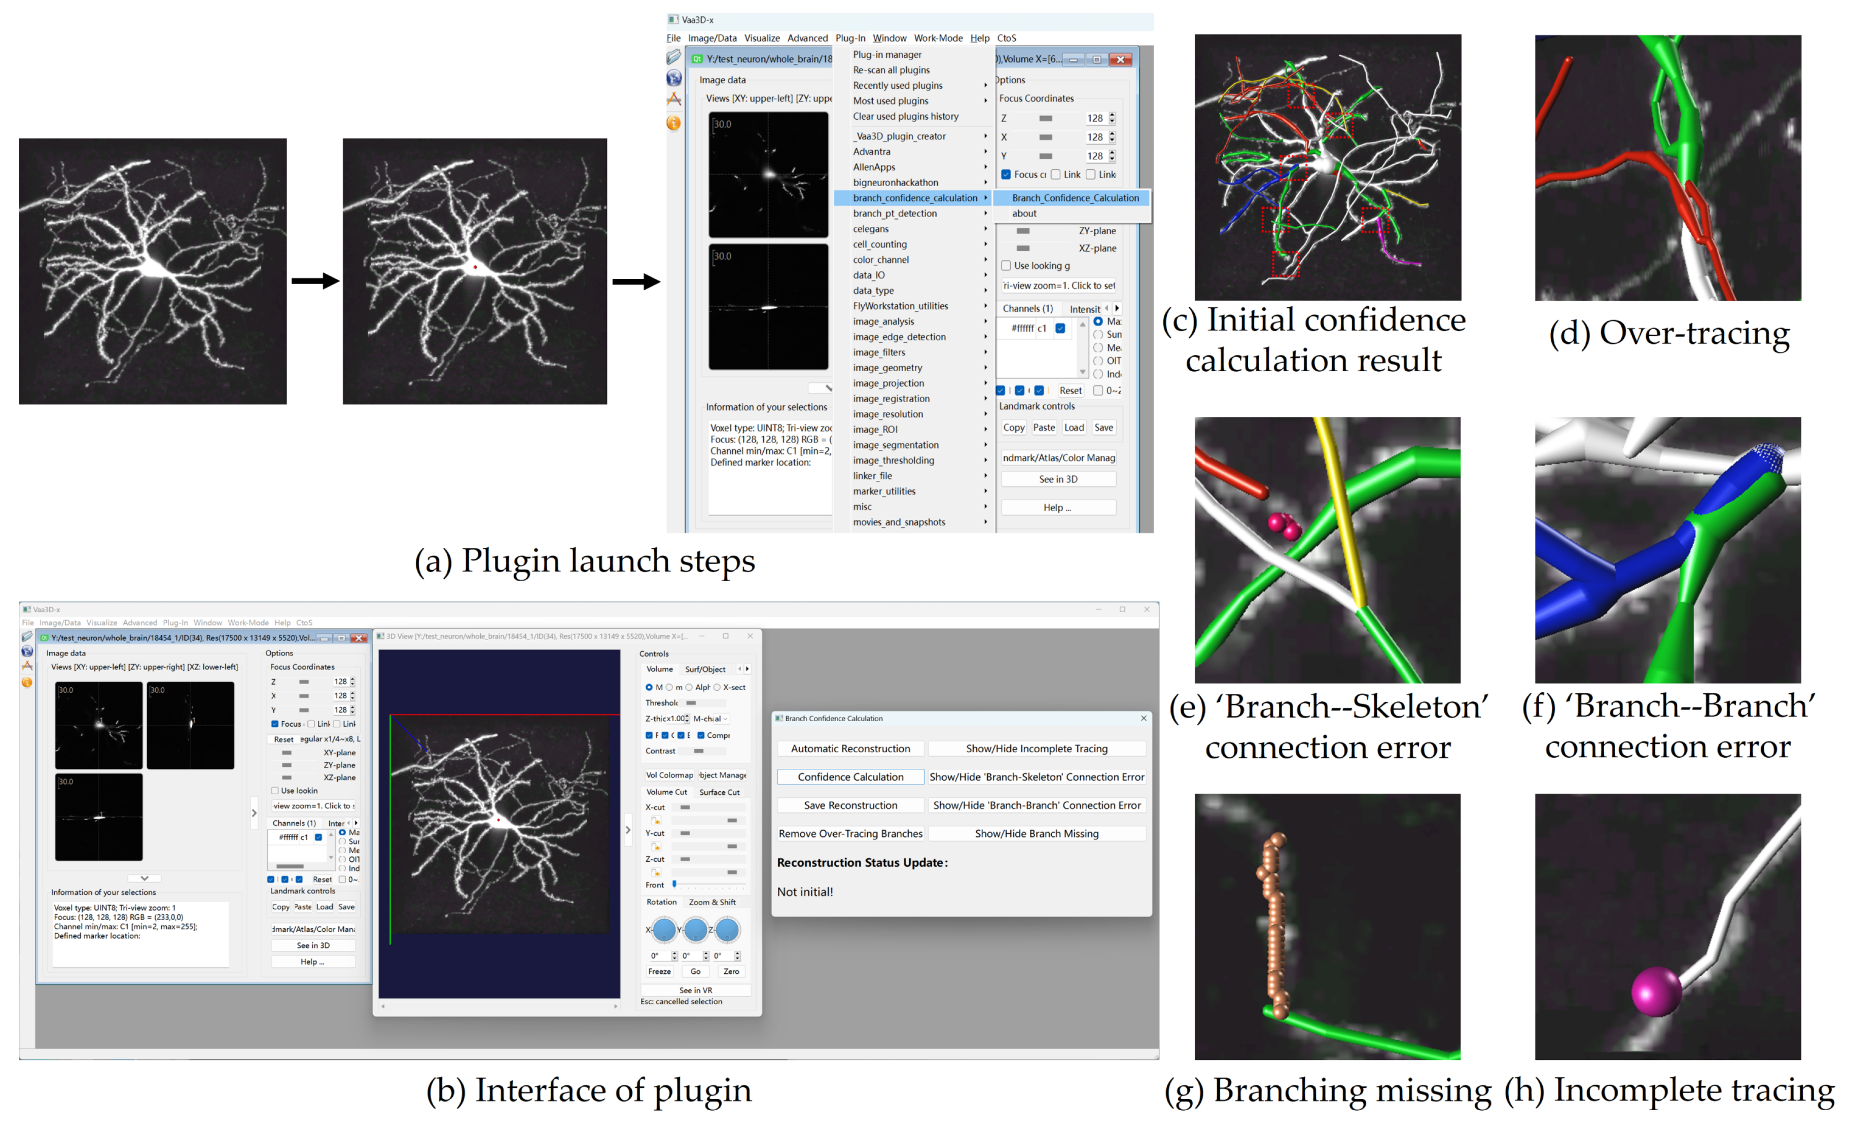Click the Freeze button in 3D View
1850x1131 pixels.
click(x=659, y=972)
